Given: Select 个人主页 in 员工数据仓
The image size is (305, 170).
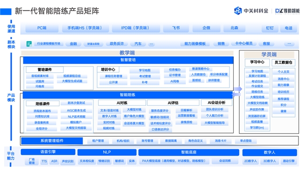Looking at the screenshot, I should [283, 72].
